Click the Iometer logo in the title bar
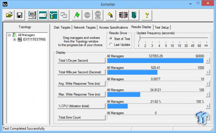Image resolution: width=216 pixels, height=133 pixels. tap(5, 4)
